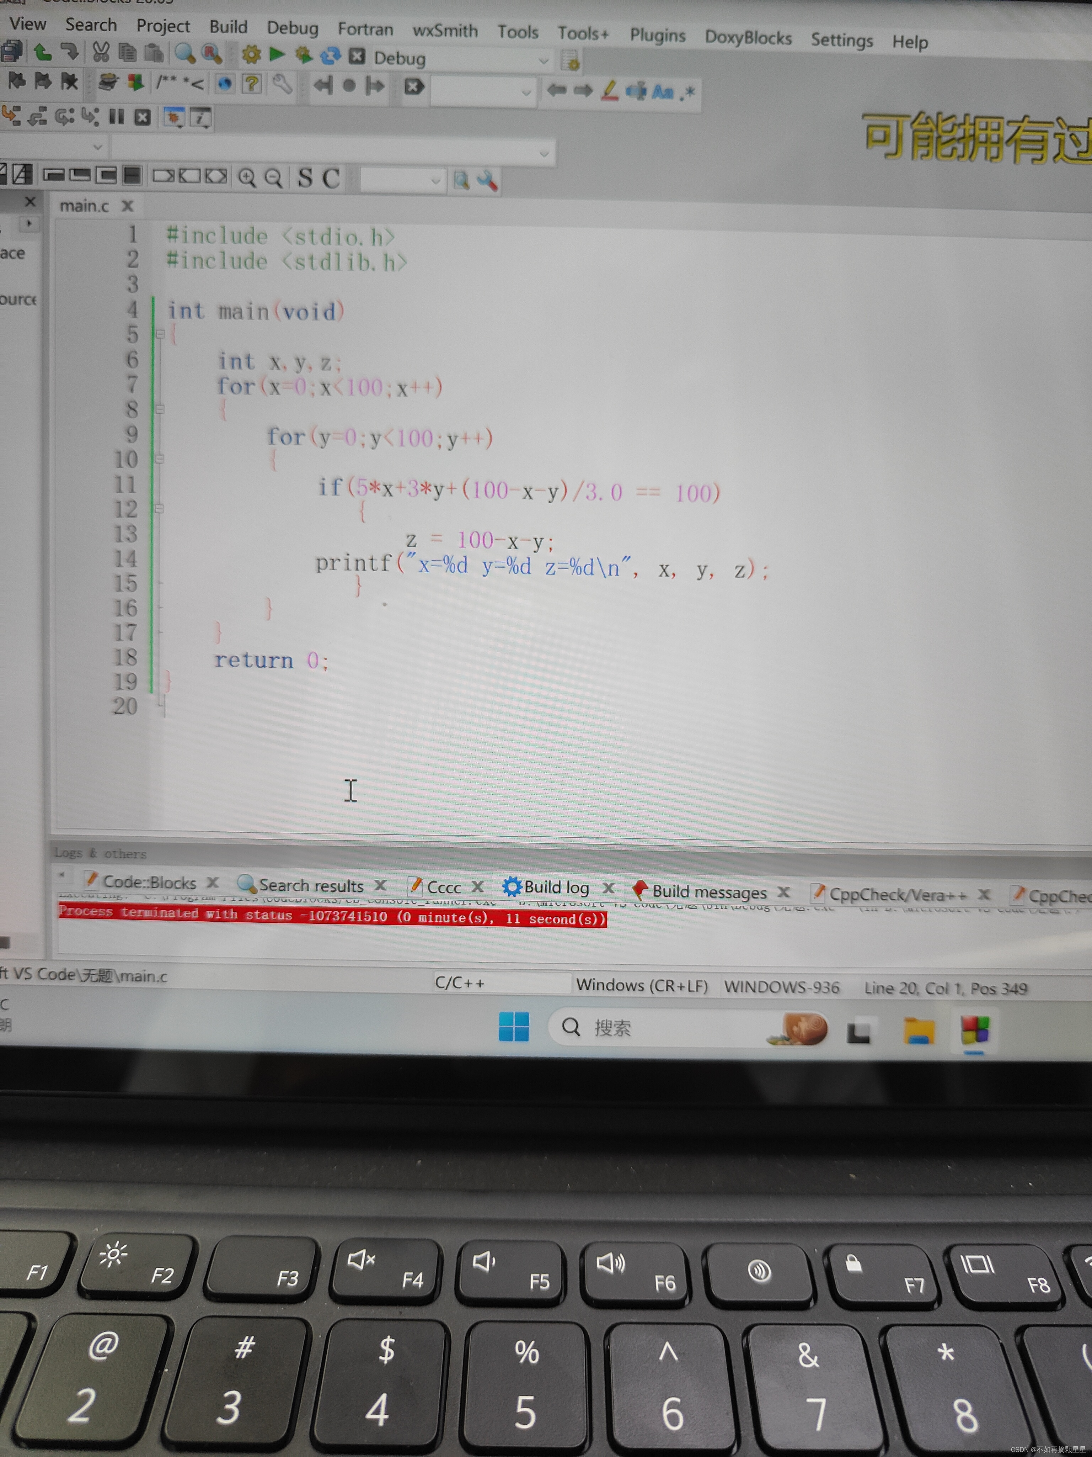Click the Copy icon
Image resolution: width=1092 pixels, height=1457 pixels.
127,52
